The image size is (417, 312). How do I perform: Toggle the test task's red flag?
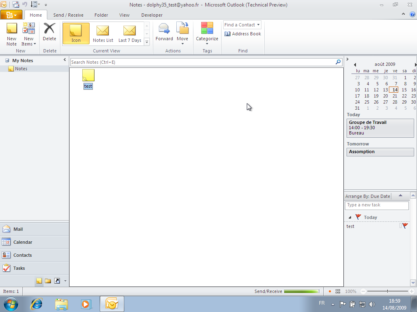[405, 226]
